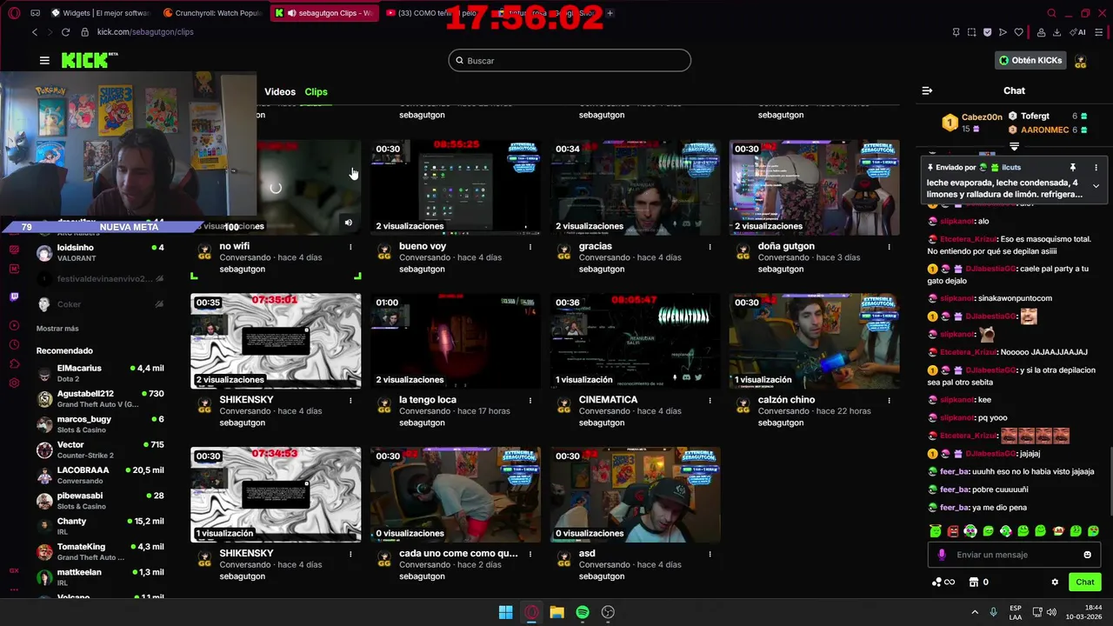
Task: Open File Explorer from taskbar
Action: [x=556, y=612]
